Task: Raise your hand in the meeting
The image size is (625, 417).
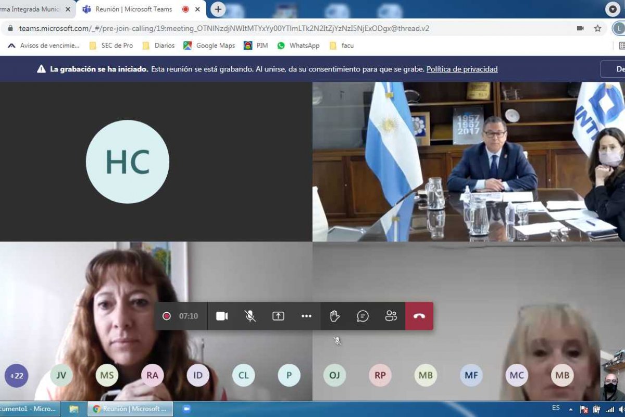Action: [334, 316]
